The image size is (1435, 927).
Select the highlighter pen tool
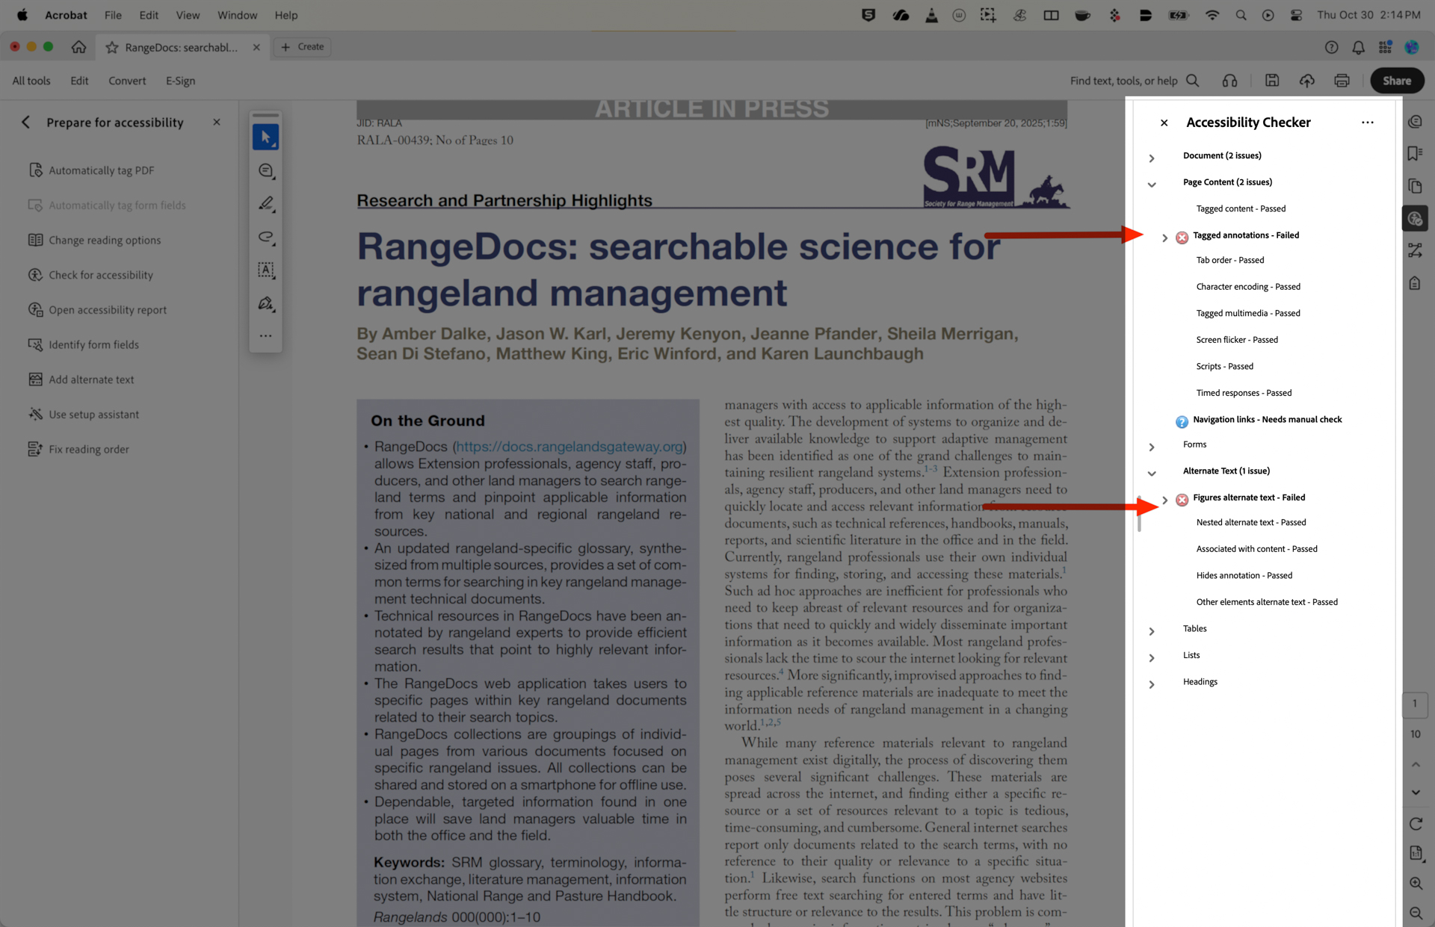point(265,203)
